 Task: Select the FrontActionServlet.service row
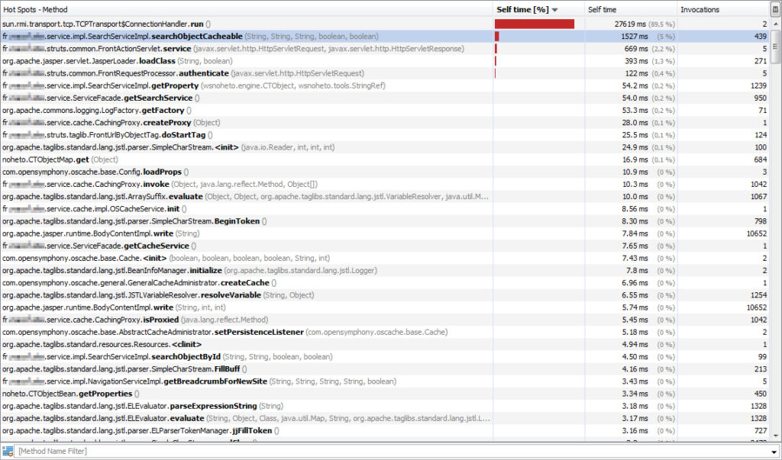point(385,49)
